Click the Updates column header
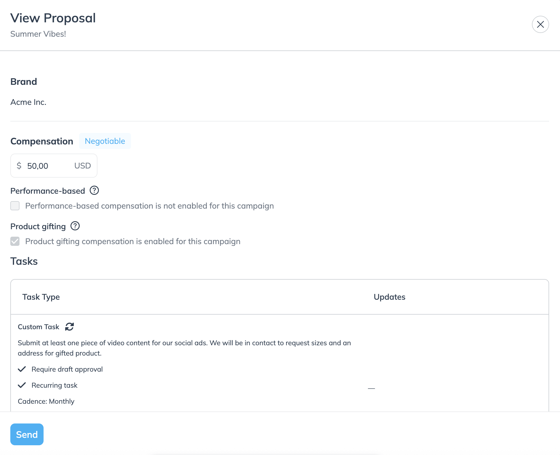This screenshot has height=455, width=560. click(389, 297)
